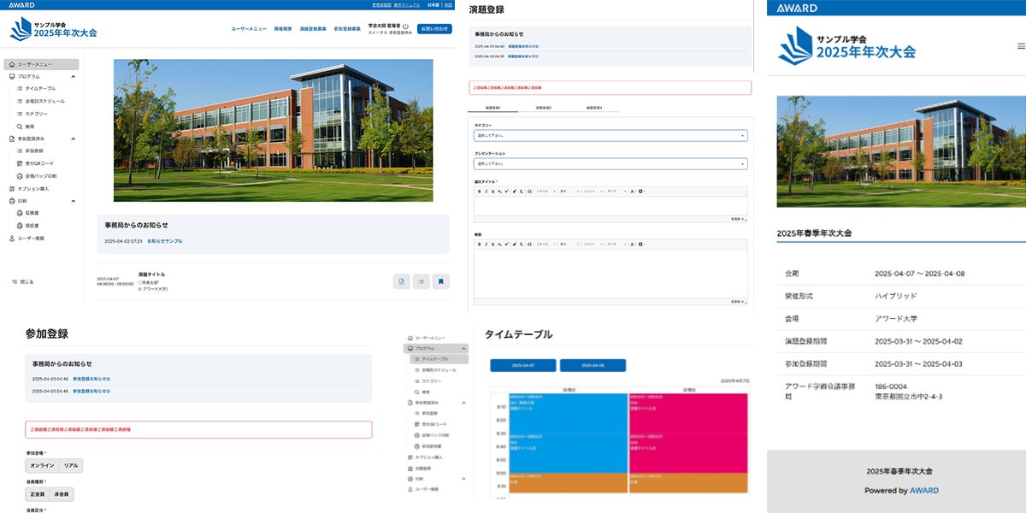
Task: Open 開催概要 in top navigation
Action: (283, 29)
